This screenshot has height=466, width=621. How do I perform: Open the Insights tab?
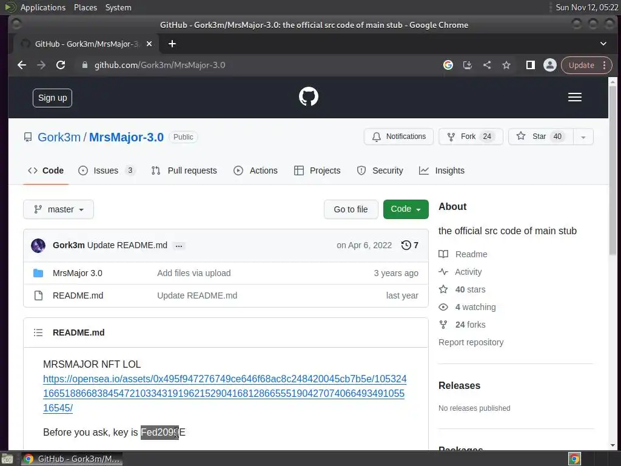(x=441, y=171)
